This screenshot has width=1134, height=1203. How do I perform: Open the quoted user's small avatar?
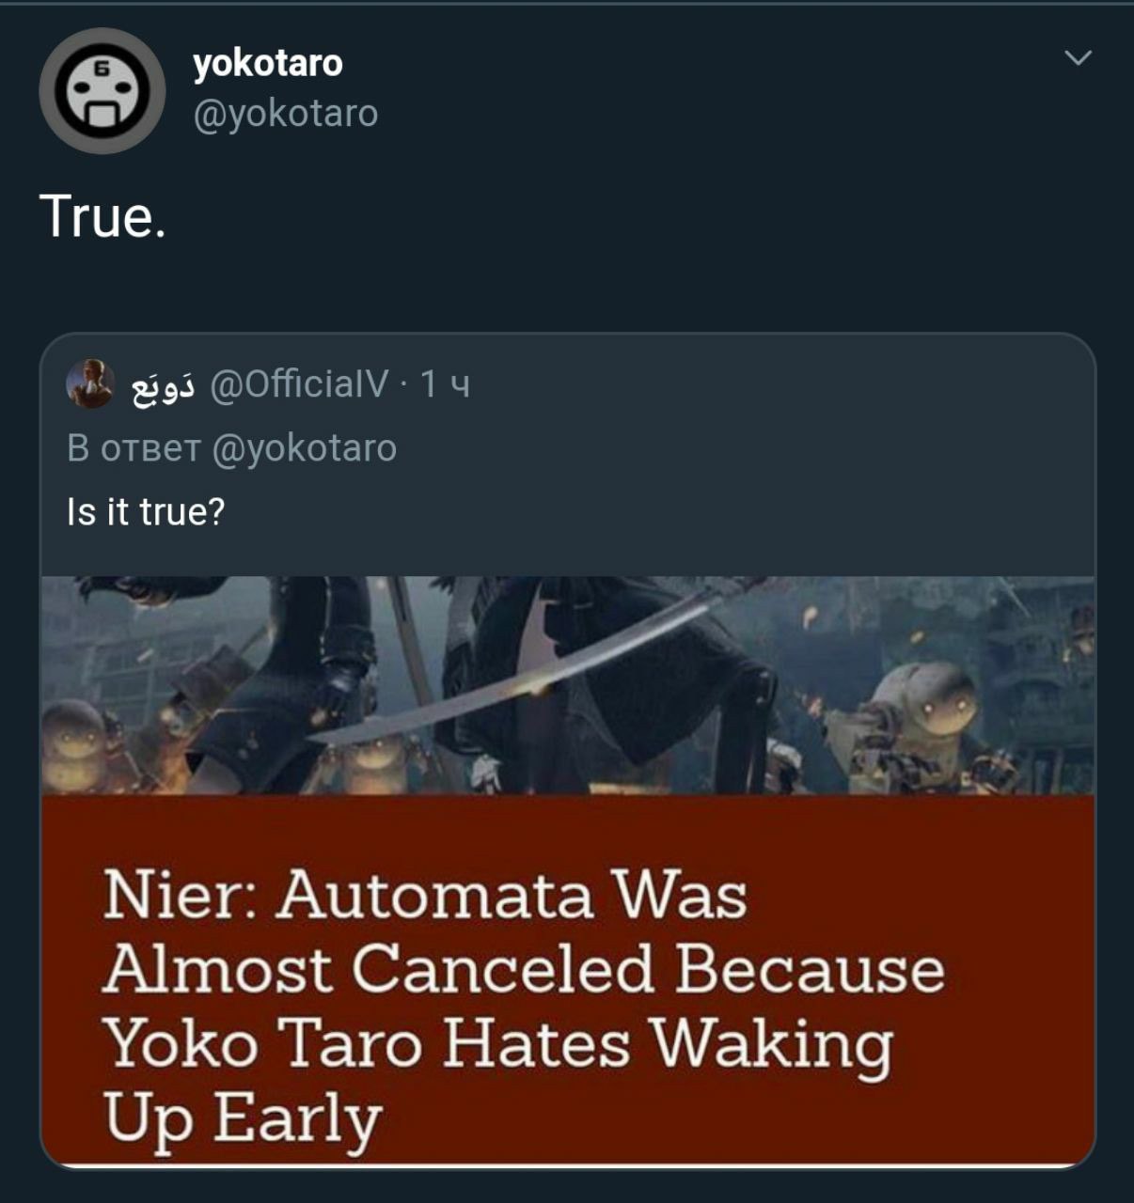(90, 383)
